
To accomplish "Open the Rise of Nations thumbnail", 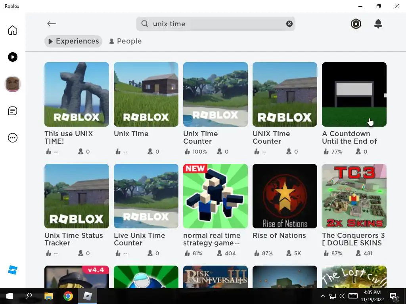I will point(285,196).
